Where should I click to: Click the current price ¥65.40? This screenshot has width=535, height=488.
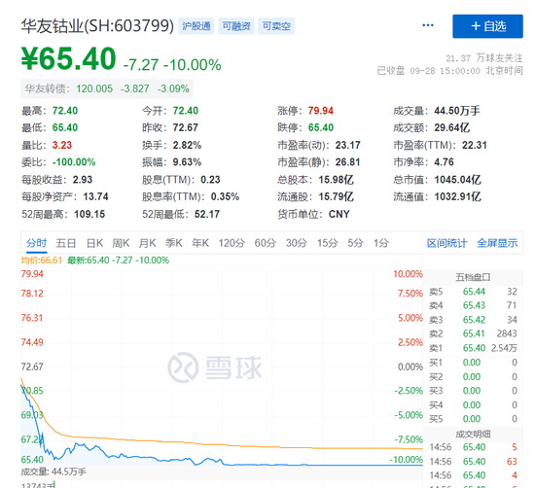69,58
